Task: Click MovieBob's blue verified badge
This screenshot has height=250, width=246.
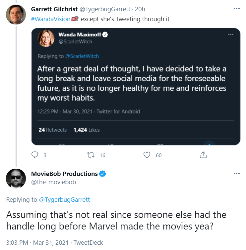Action: click(102, 174)
